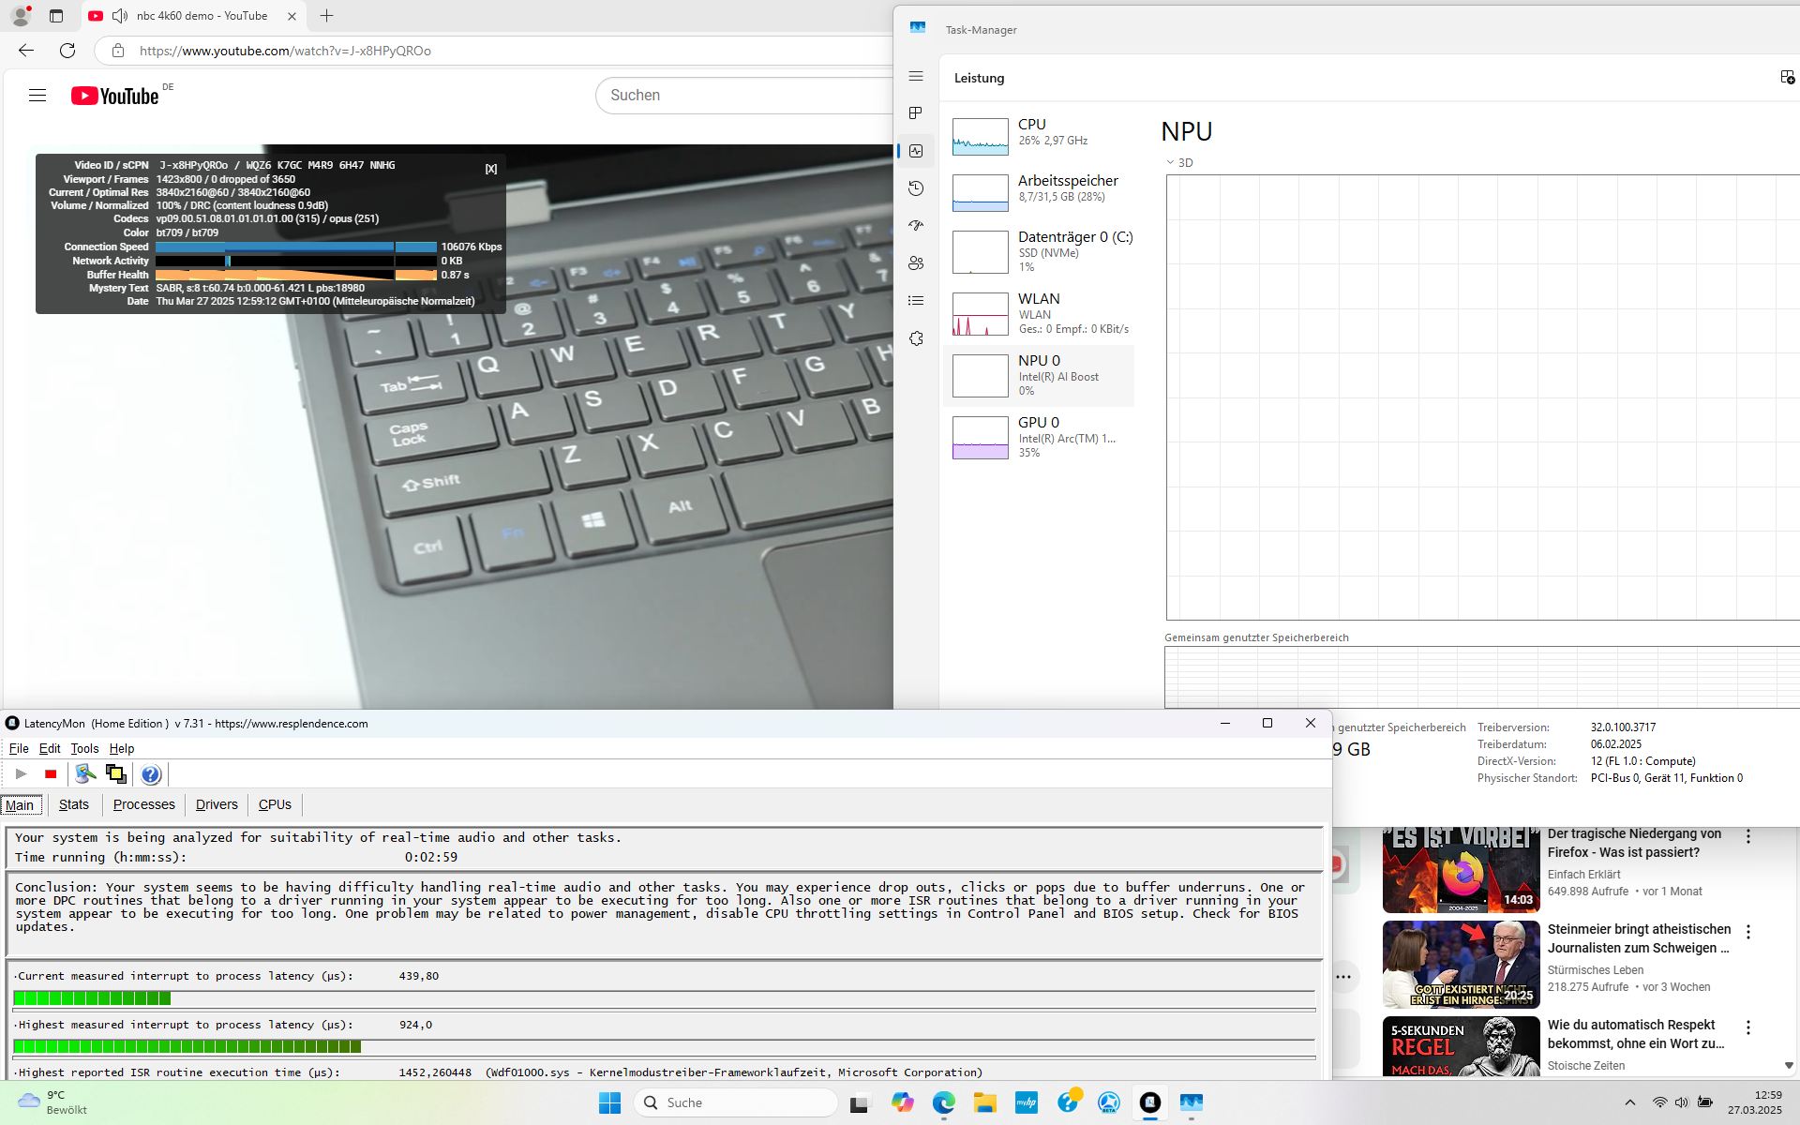1800x1125 pixels.
Task: Open the LatencyMon help question-mark icon
Action: [x=151, y=774]
